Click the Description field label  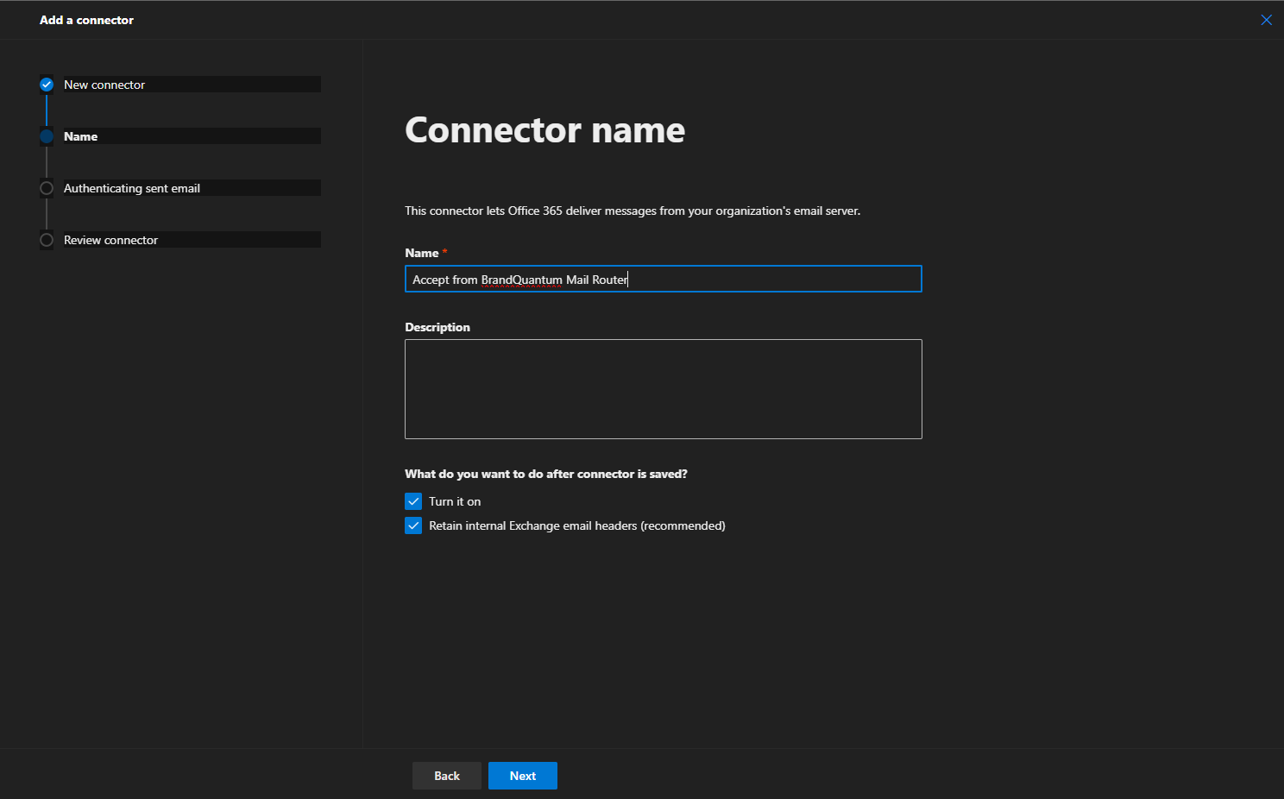pos(437,327)
